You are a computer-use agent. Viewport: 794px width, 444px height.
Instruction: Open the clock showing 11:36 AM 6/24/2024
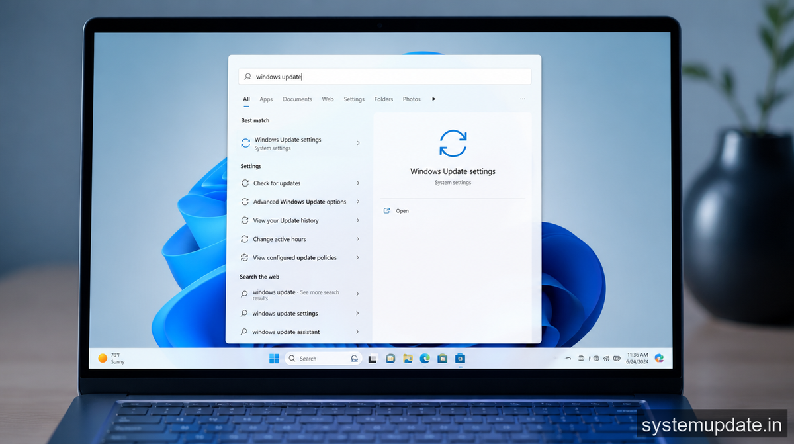tap(637, 358)
